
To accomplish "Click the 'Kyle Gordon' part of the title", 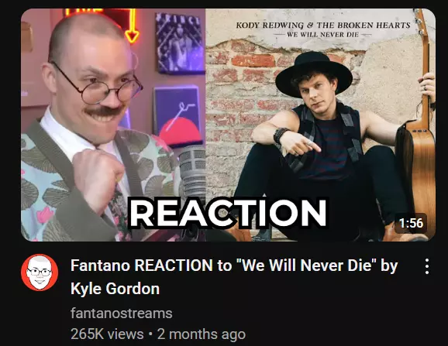I will (x=115, y=289).
